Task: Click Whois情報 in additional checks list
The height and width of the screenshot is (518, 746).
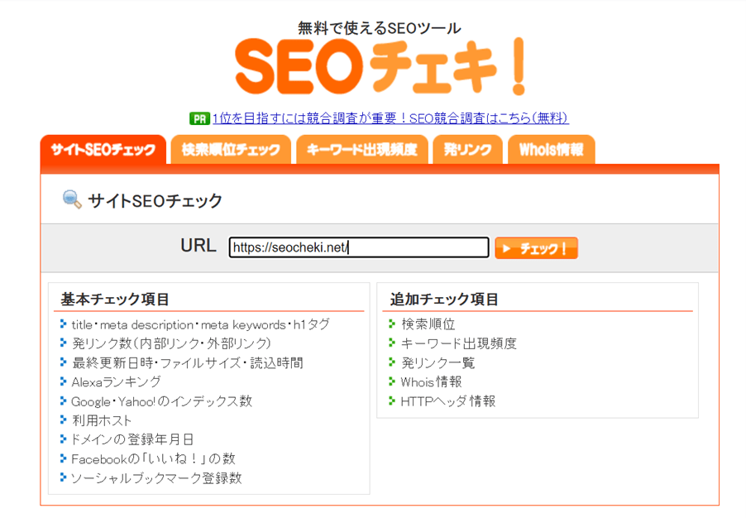Action: click(431, 381)
